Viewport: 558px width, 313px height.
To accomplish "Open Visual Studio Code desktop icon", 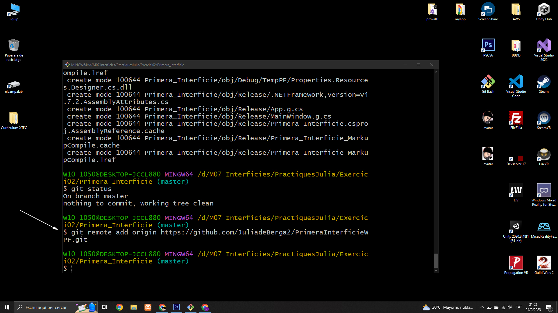I will point(516,82).
